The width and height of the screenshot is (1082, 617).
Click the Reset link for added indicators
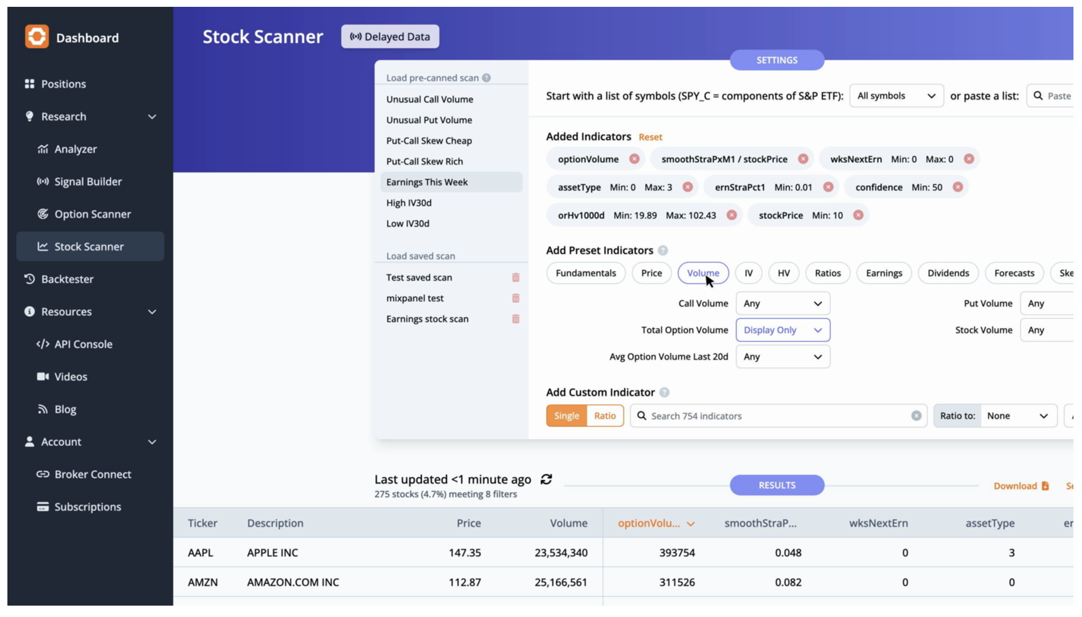point(650,137)
